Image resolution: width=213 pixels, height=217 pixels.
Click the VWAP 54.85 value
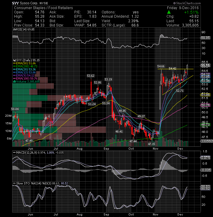click(x=92, y=25)
